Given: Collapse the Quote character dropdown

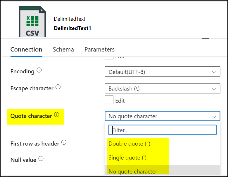Looking at the screenshot, I should (x=162, y=116).
